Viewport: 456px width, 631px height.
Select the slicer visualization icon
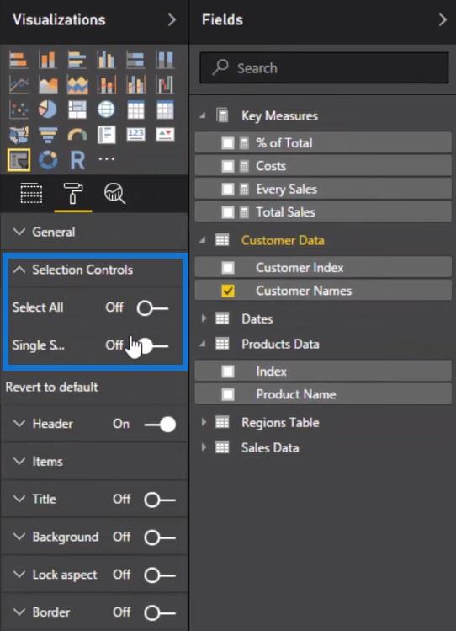pyautogui.click(x=19, y=160)
